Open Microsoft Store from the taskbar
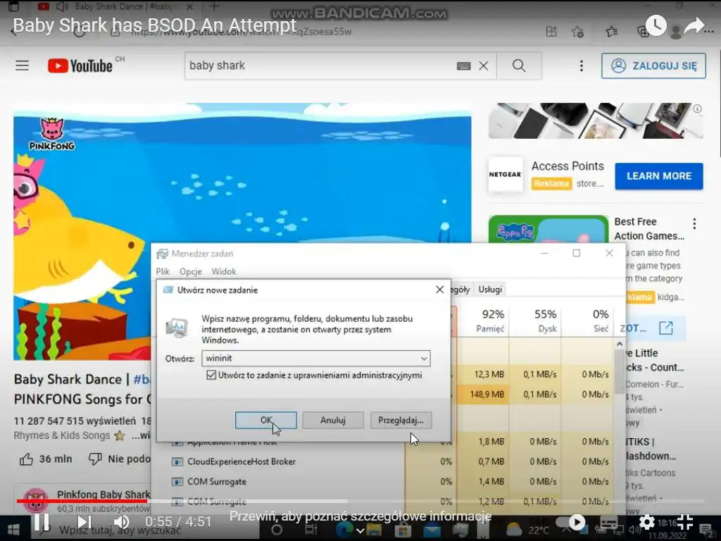The height and width of the screenshot is (541, 721). (x=402, y=530)
